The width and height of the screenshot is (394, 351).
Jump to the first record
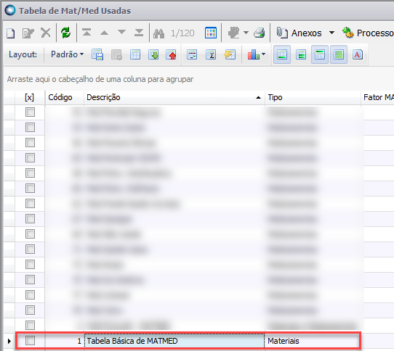(87, 33)
